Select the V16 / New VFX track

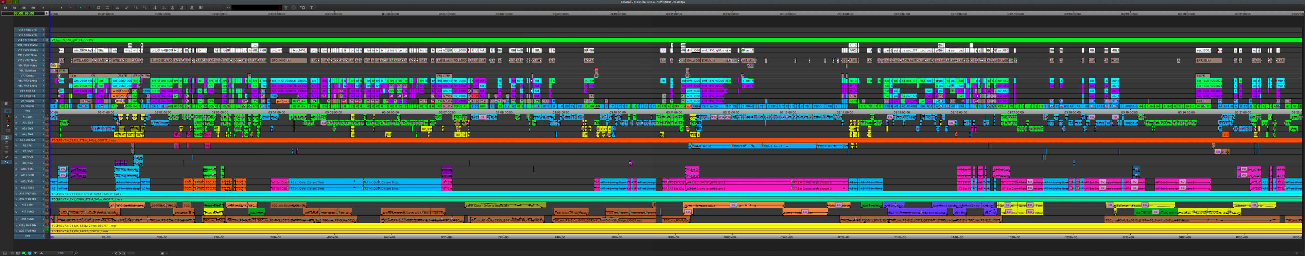[x=27, y=30]
